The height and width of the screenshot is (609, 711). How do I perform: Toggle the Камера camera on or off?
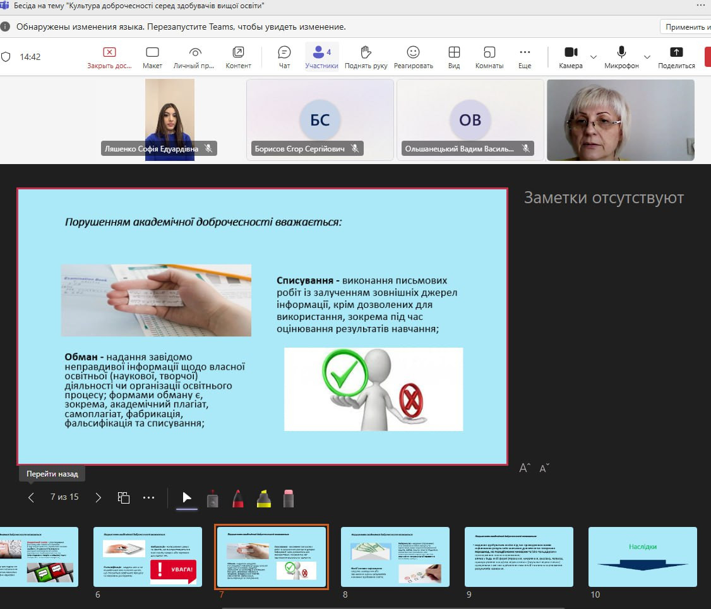(571, 56)
